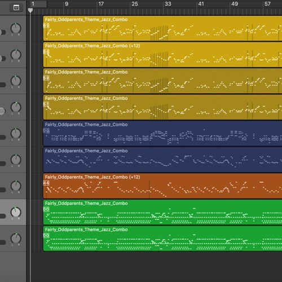The image size is (282, 282).
Task: Toggle the Global Tracks button above track headers
Action: point(16,8)
